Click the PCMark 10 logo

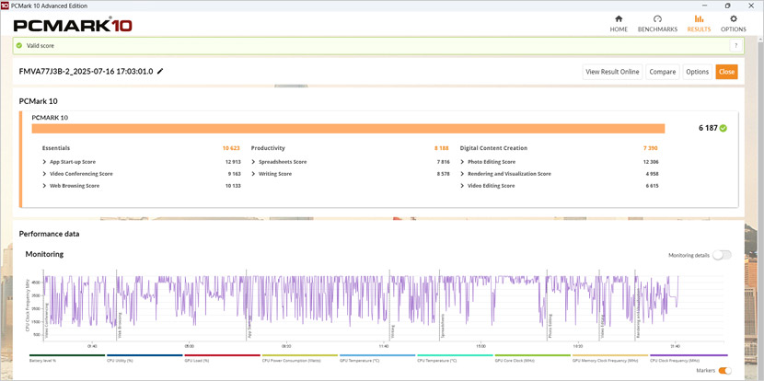pos(73,26)
